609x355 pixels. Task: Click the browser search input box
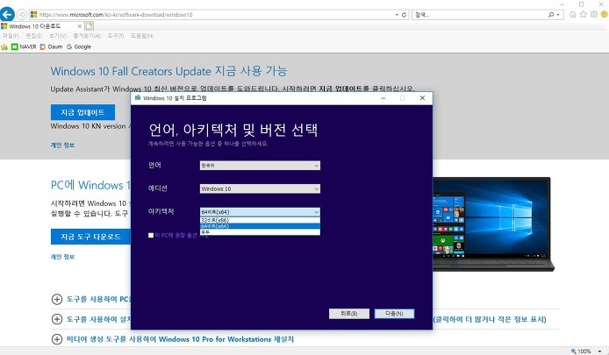(480, 15)
